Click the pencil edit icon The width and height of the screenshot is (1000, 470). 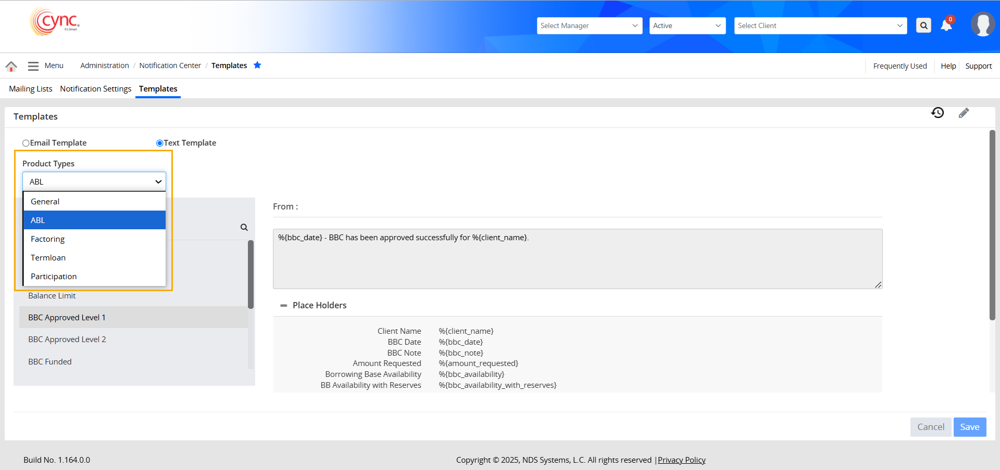[x=964, y=113]
